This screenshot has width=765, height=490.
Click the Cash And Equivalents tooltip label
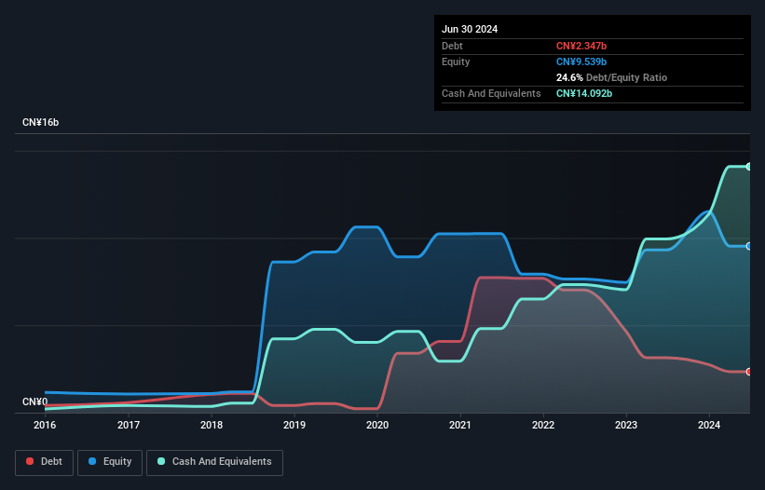click(491, 93)
